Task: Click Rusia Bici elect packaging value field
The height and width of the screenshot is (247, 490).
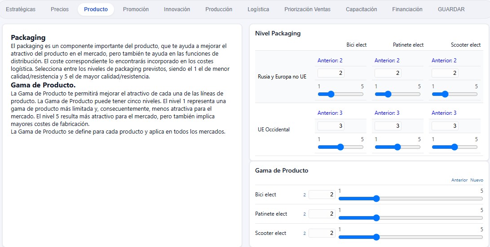Action: pos(331,73)
